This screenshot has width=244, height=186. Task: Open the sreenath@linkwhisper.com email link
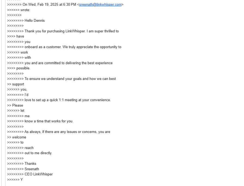coord(100,5)
